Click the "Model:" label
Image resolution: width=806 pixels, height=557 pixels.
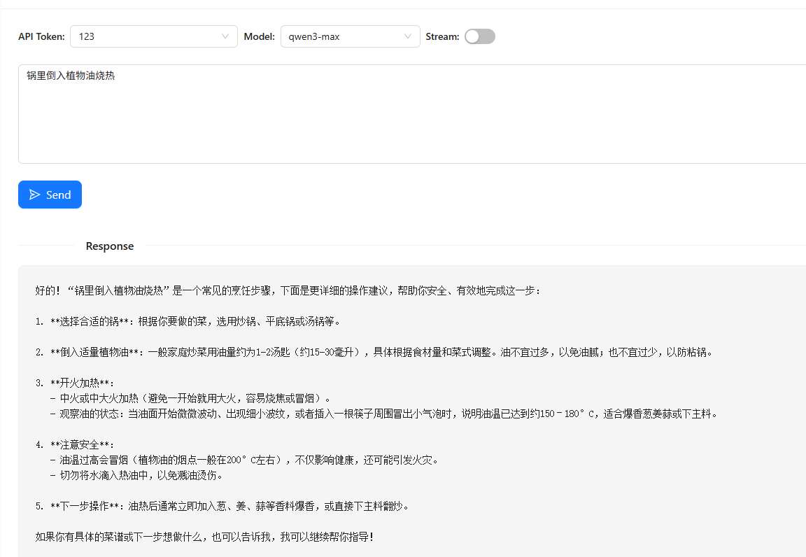[259, 36]
